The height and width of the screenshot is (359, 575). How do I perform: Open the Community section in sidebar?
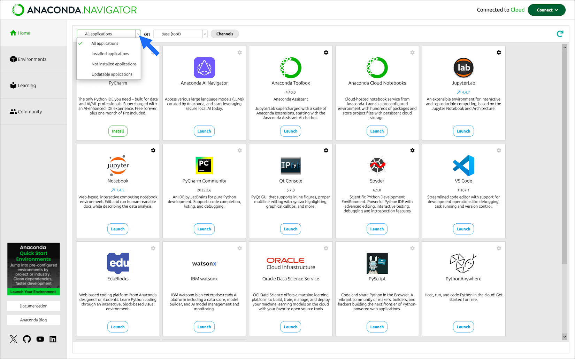[29, 111]
